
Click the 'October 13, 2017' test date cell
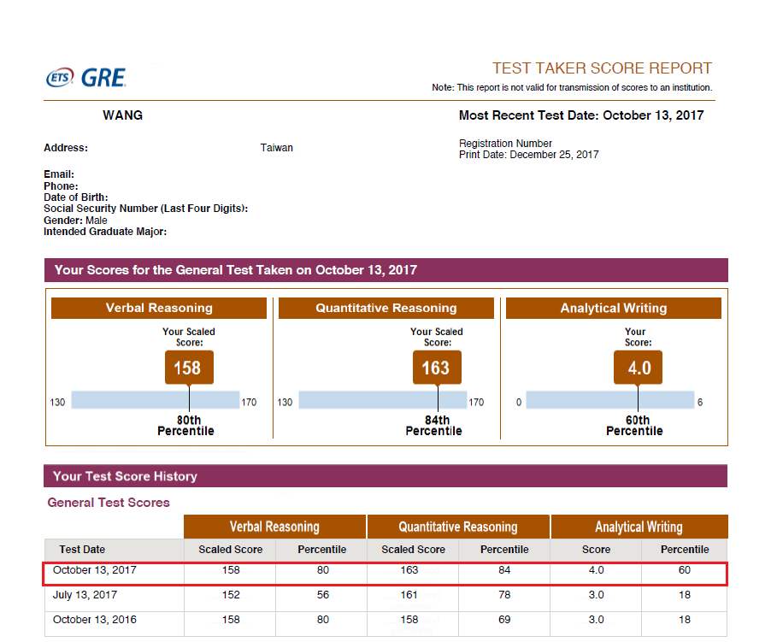click(x=95, y=570)
